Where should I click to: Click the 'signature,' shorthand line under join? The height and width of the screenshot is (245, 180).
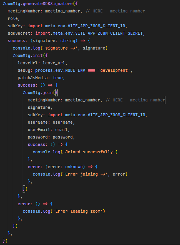(40, 107)
